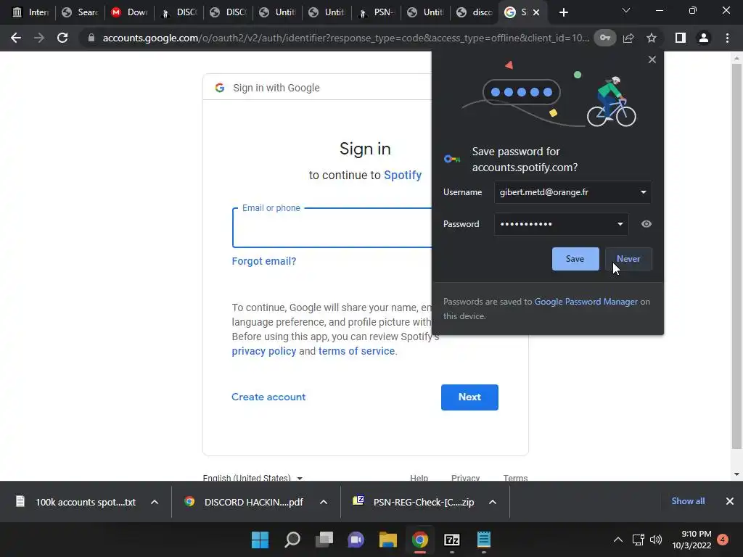Bookmark this page with the star icon
743x557 pixels.
[x=652, y=38]
